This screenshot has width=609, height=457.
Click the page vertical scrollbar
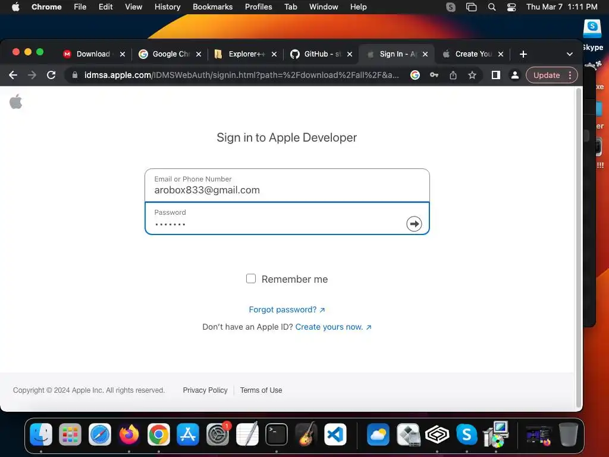click(578, 249)
